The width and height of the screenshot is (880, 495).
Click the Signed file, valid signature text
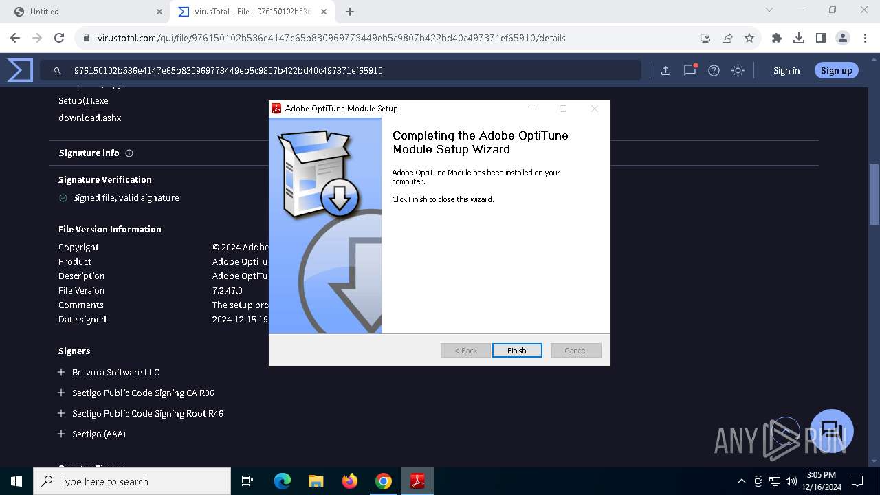click(x=126, y=197)
